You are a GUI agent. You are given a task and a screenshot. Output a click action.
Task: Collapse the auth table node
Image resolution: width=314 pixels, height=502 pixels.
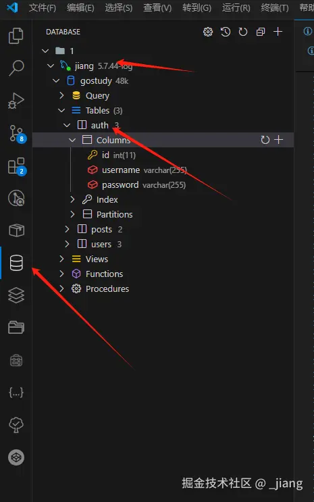pyautogui.click(x=67, y=125)
